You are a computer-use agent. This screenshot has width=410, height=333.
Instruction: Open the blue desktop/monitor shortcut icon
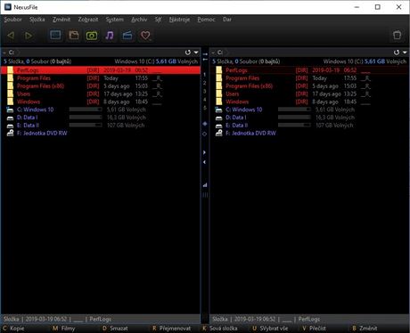point(55,35)
